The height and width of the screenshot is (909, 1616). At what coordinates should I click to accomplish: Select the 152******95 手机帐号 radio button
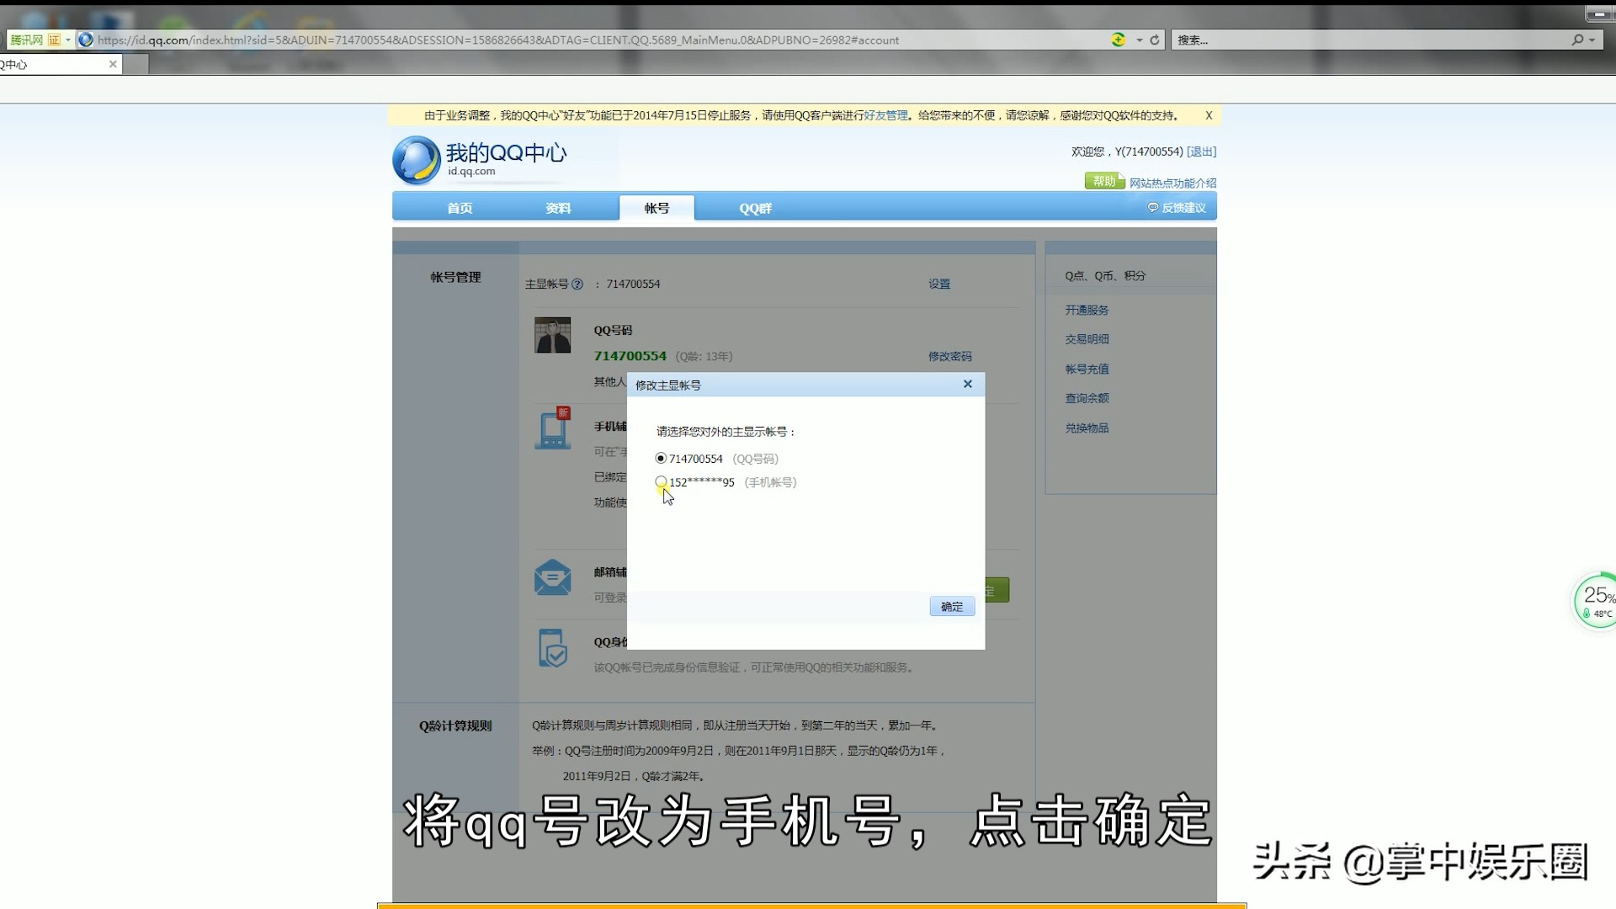661,482
